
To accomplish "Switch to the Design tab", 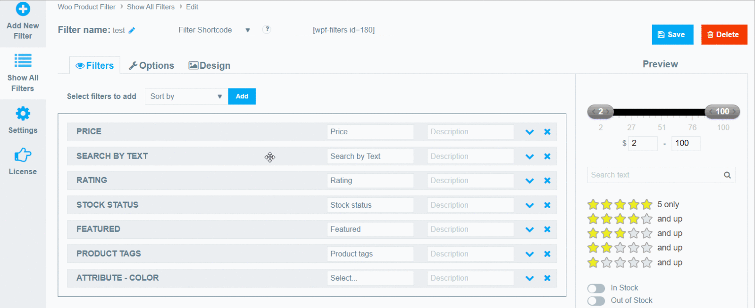I will 210,65.
